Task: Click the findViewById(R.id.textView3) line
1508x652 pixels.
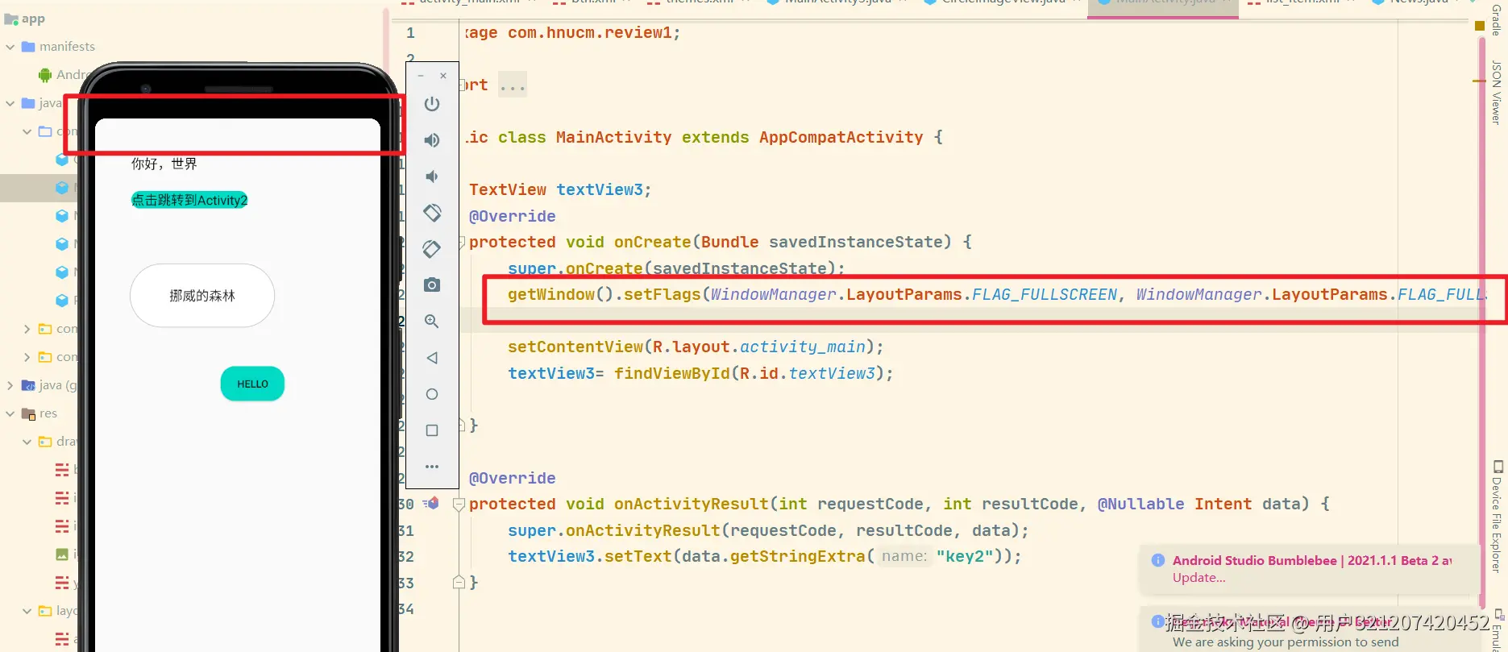Action: click(x=700, y=373)
